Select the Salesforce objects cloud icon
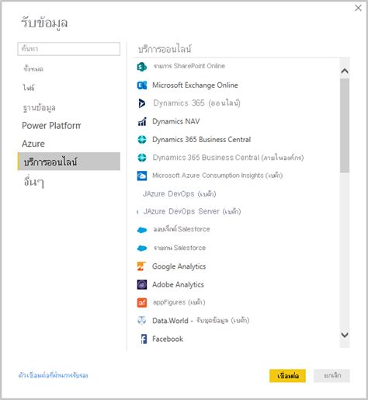Viewport: 368px width, 400px height. click(x=142, y=230)
